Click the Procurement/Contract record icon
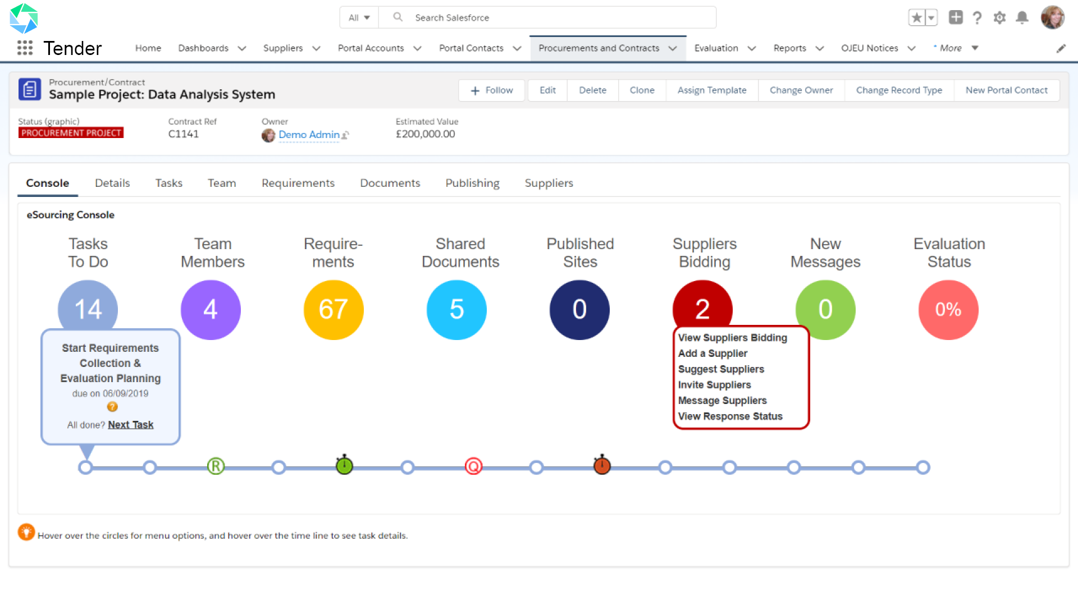1078x606 pixels. [30, 89]
